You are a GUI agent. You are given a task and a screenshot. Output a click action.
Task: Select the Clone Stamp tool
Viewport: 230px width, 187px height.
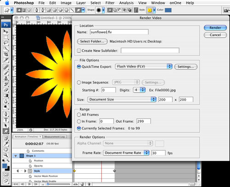click(6, 78)
